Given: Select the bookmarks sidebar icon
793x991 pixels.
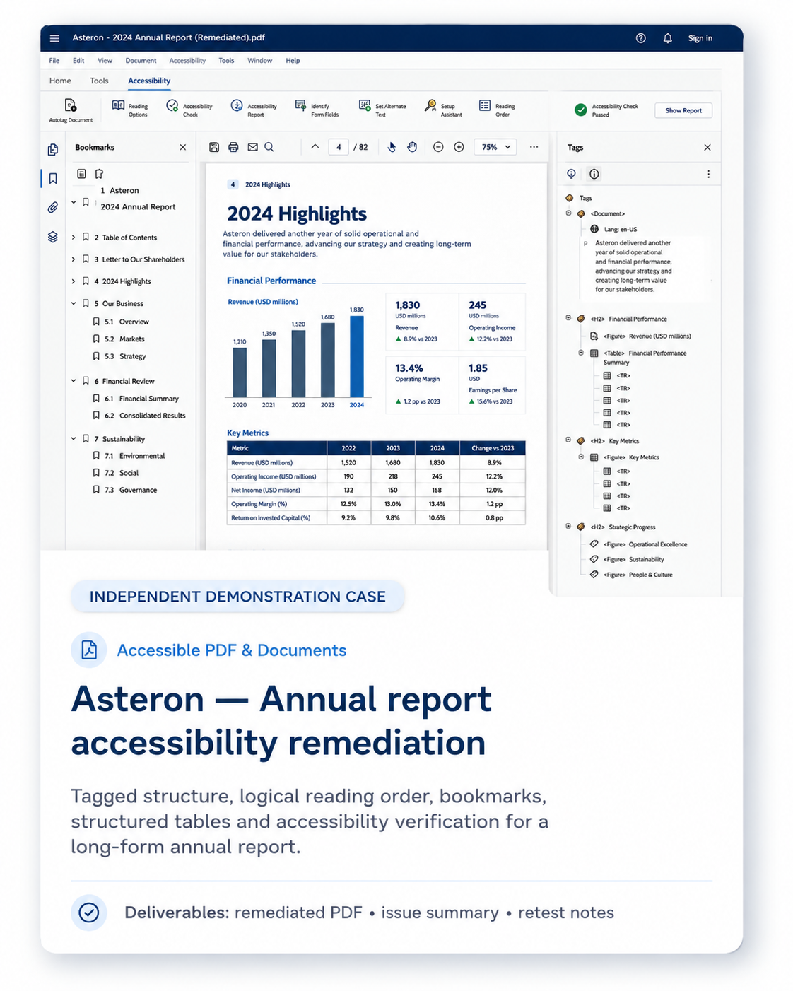Looking at the screenshot, I should click(53, 179).
